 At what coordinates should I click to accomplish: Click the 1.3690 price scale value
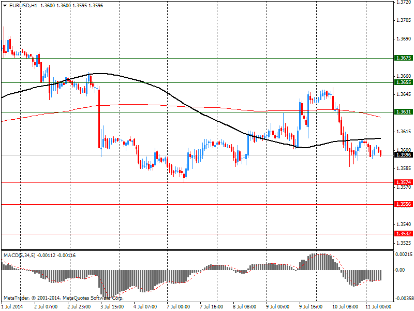(x=404, y=39)
